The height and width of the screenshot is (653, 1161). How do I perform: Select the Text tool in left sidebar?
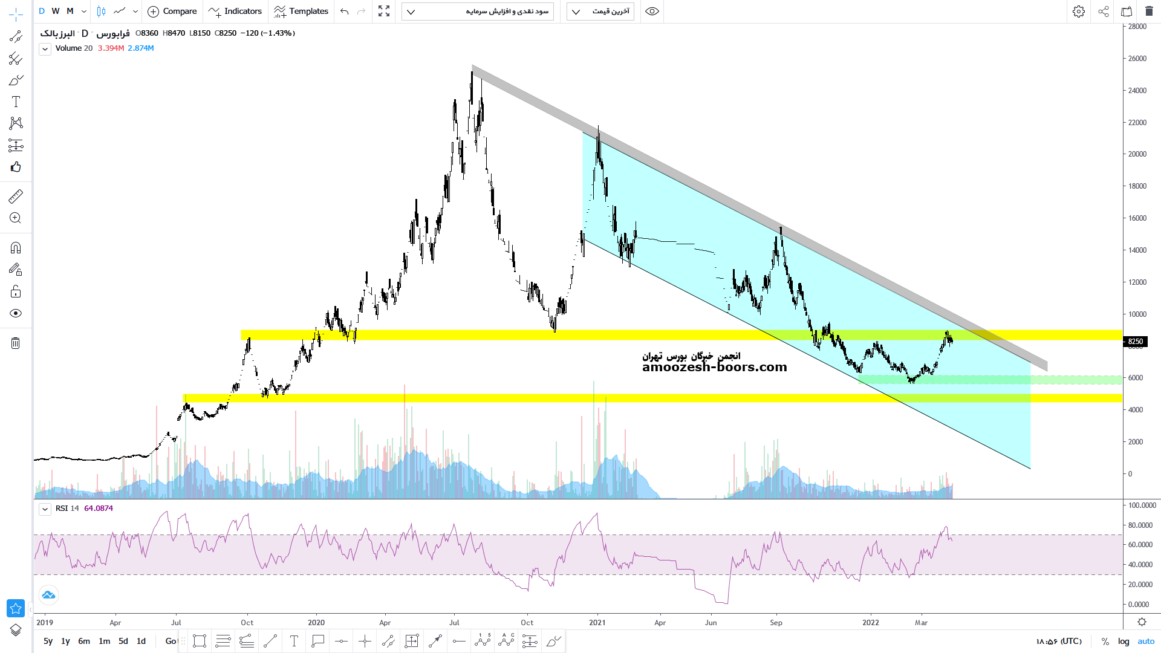coord(16,102)
